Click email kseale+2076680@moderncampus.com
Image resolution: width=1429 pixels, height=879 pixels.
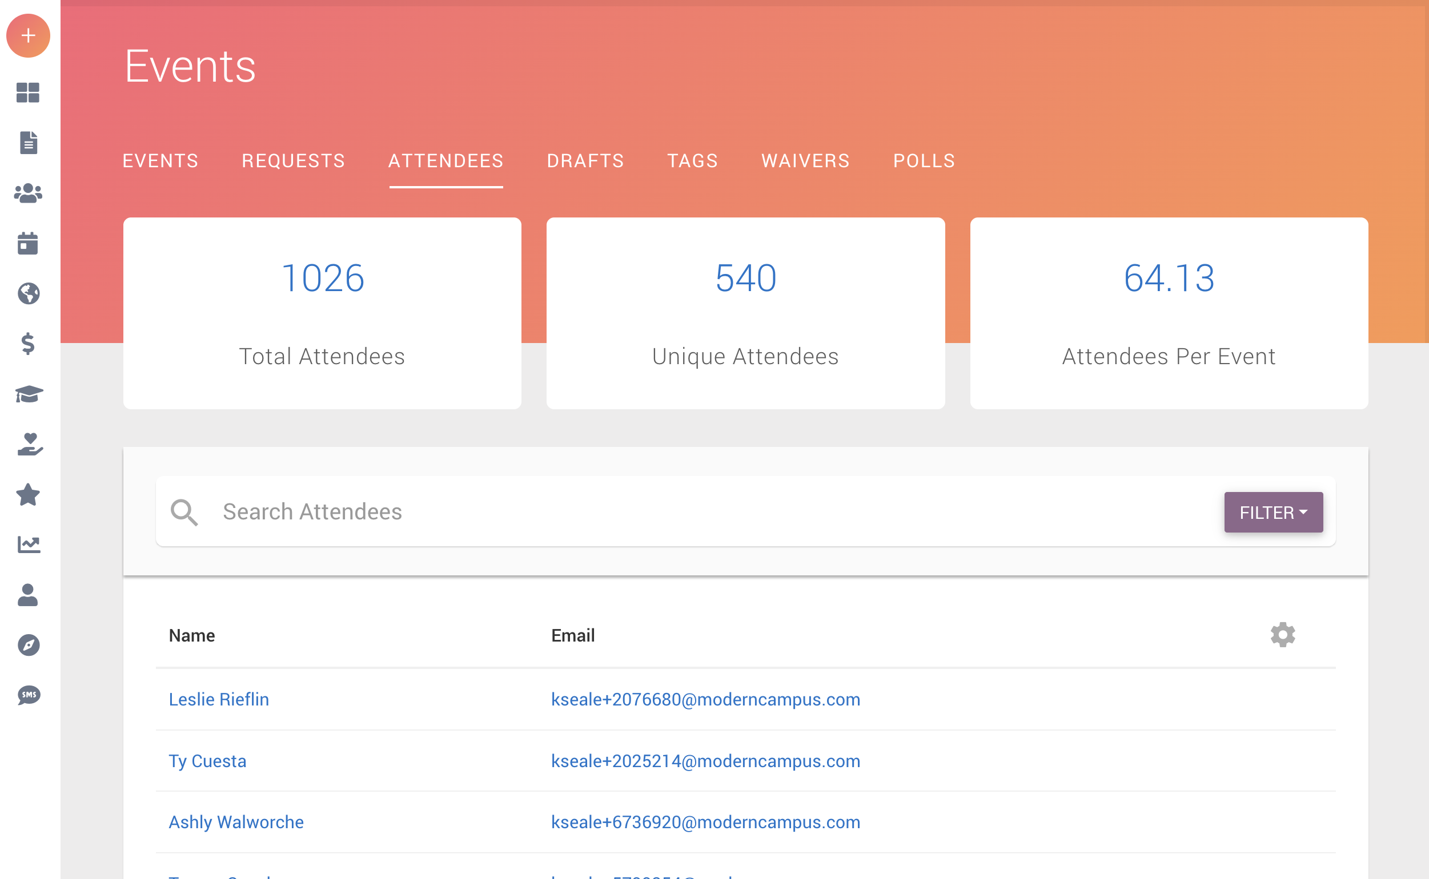[x=705, y=699]
